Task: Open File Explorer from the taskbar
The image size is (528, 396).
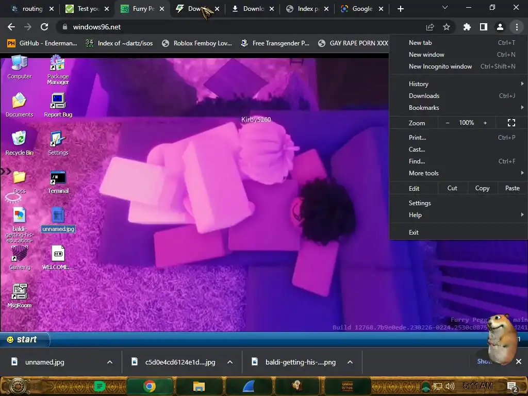Action: tap(199, 386)
